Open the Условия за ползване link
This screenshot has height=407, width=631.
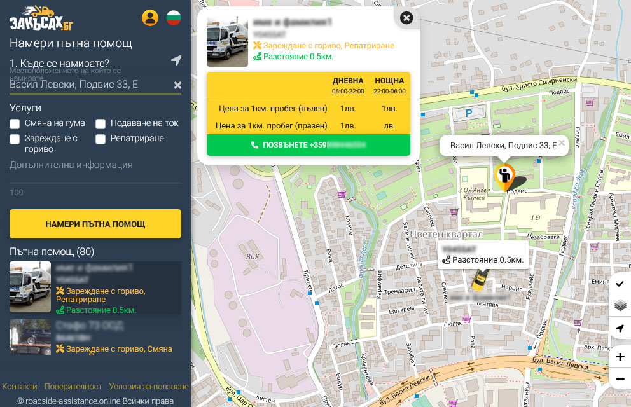(149, 387)
